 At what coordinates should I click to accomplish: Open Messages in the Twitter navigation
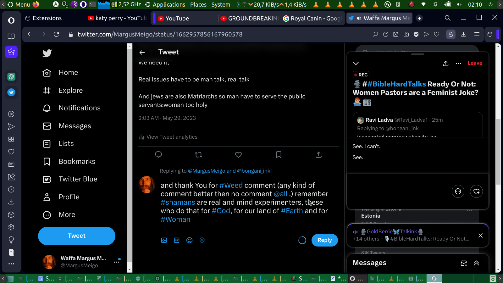tap(67, 126)
